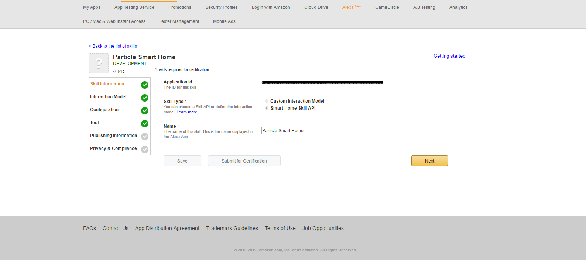The image size is (586, 260).
Task: Open PC / Mac & Web Instant Access
Action: coord(114,21)
